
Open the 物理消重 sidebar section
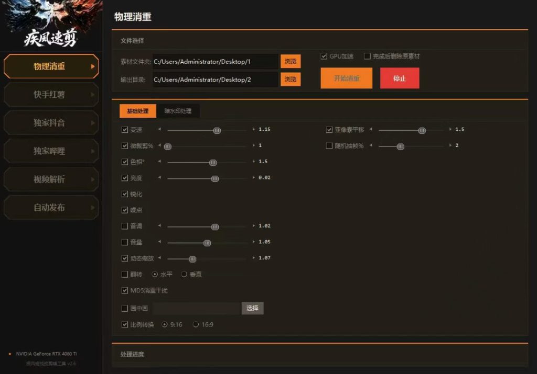51,66
